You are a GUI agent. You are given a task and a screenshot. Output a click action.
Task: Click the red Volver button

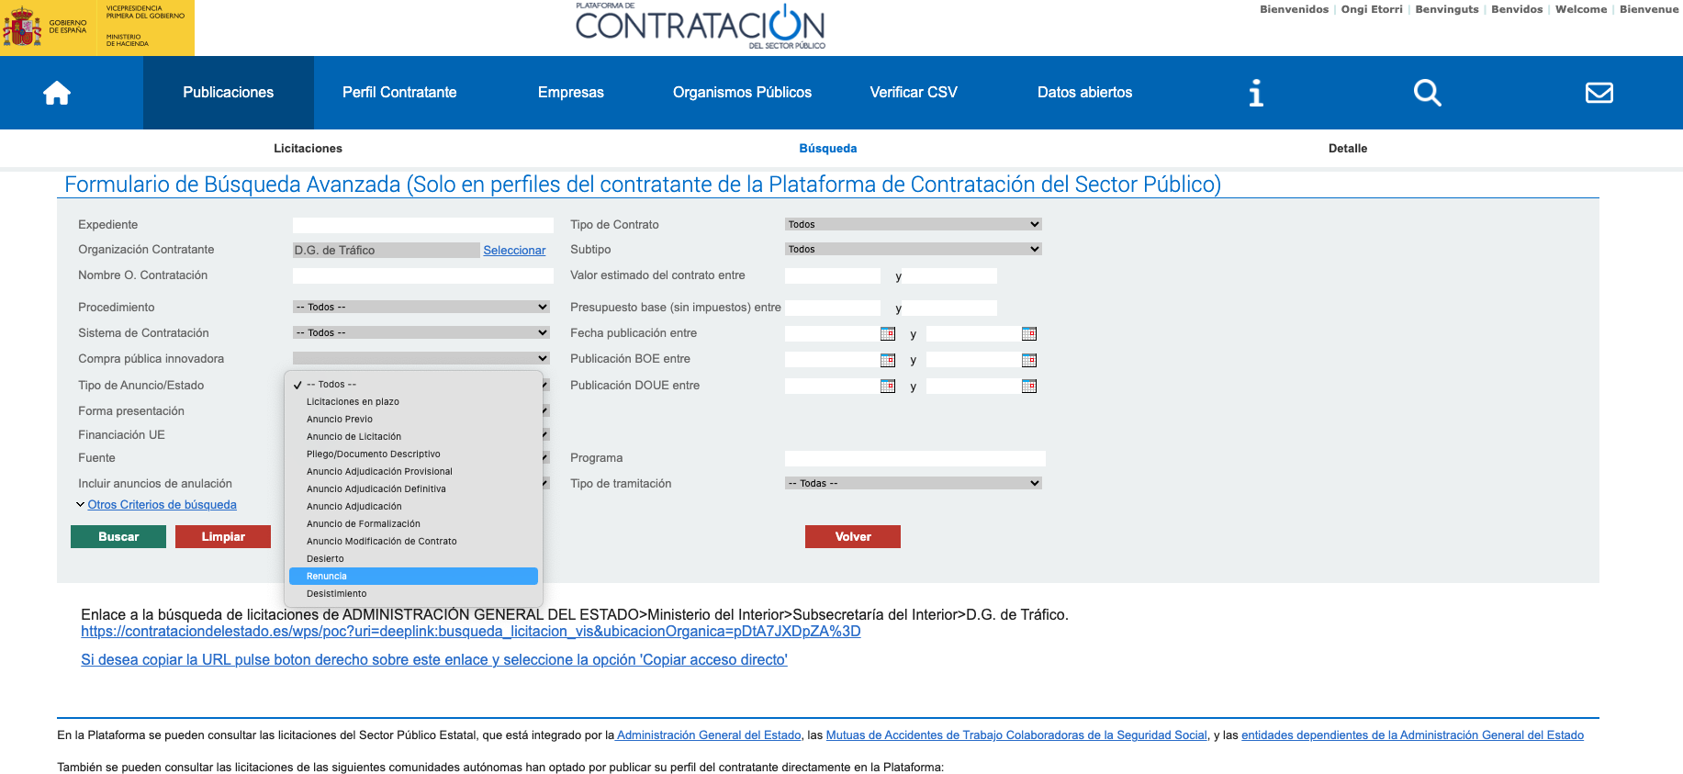coord(853,536)
